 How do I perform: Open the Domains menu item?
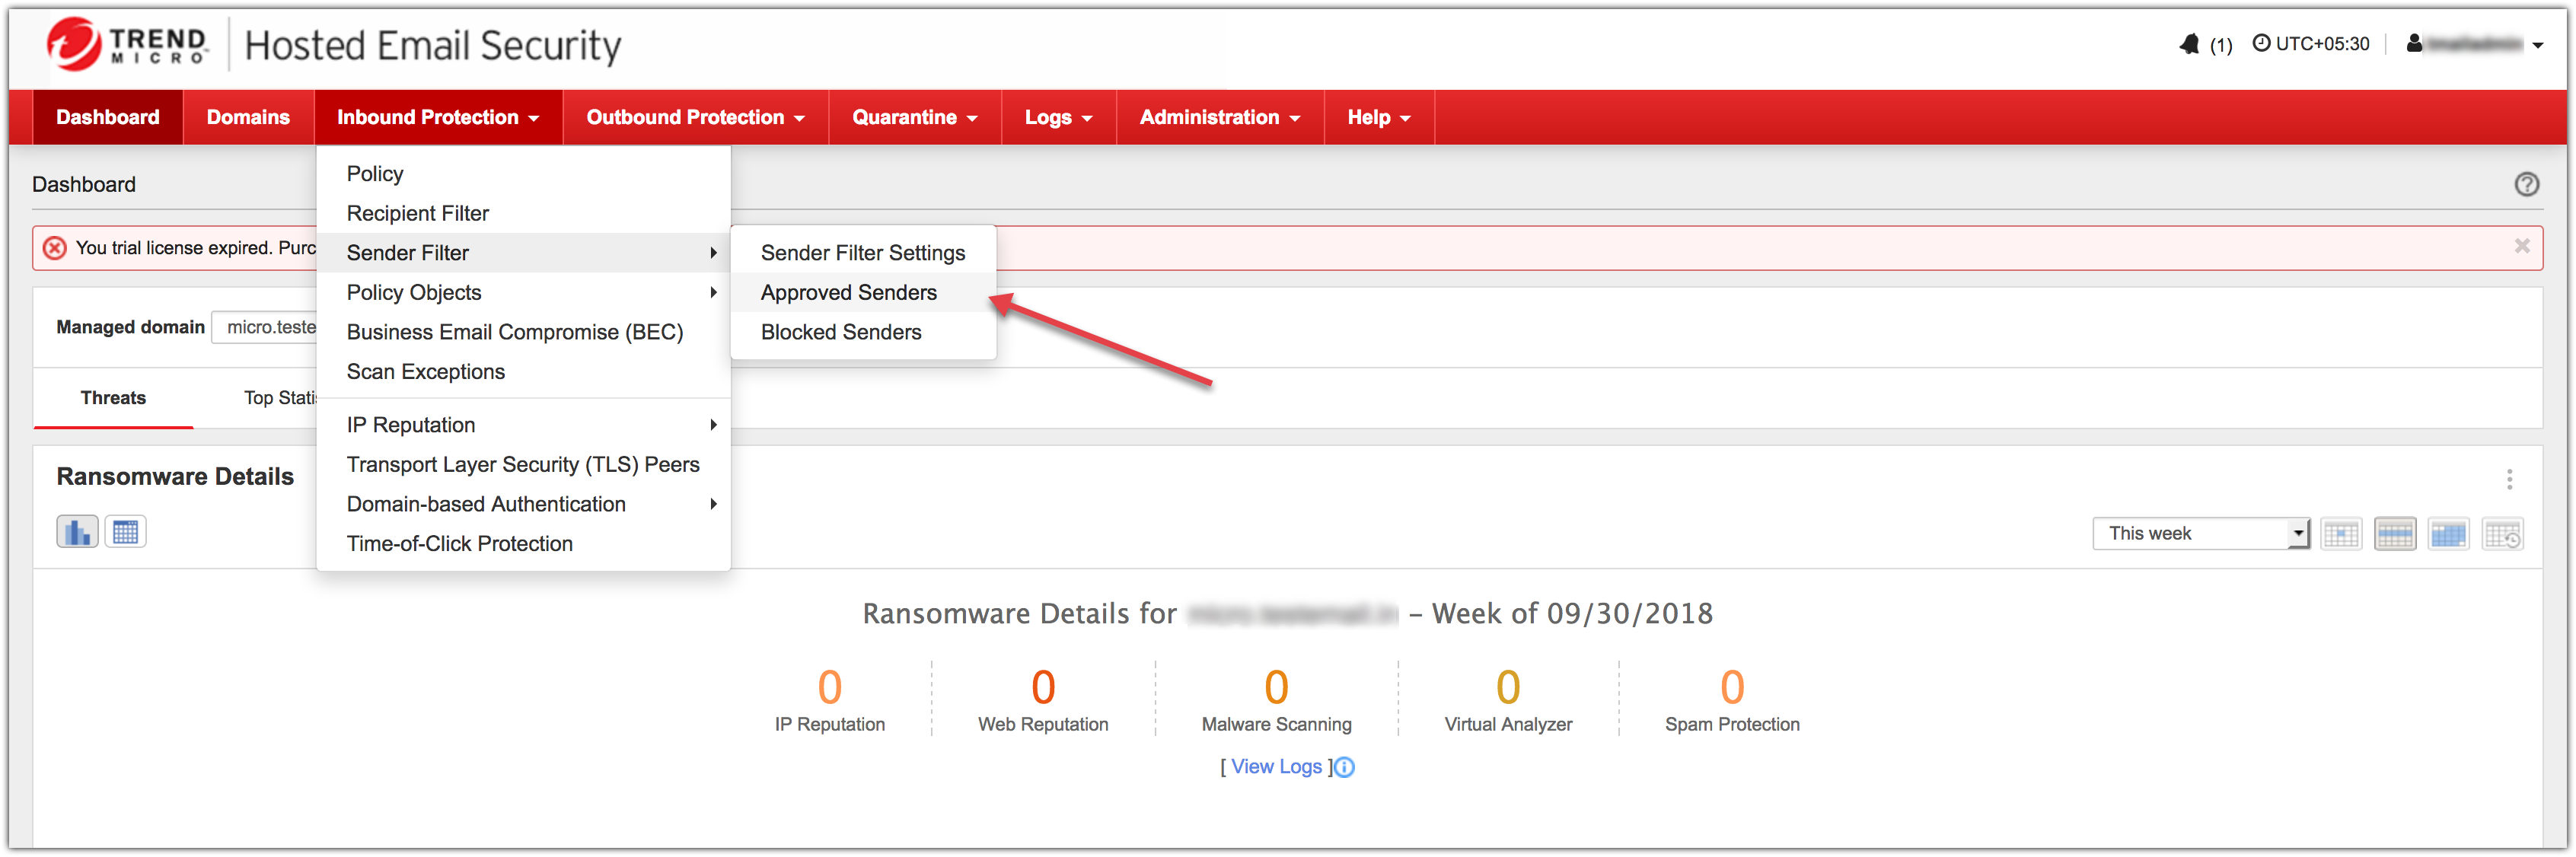[x=248, y=117]
